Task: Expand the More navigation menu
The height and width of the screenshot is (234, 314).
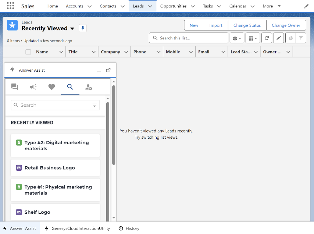Action: [x=272, y=6]
